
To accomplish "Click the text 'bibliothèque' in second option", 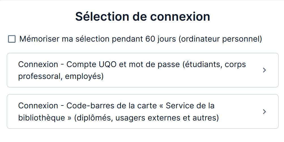I will (42, 118).
